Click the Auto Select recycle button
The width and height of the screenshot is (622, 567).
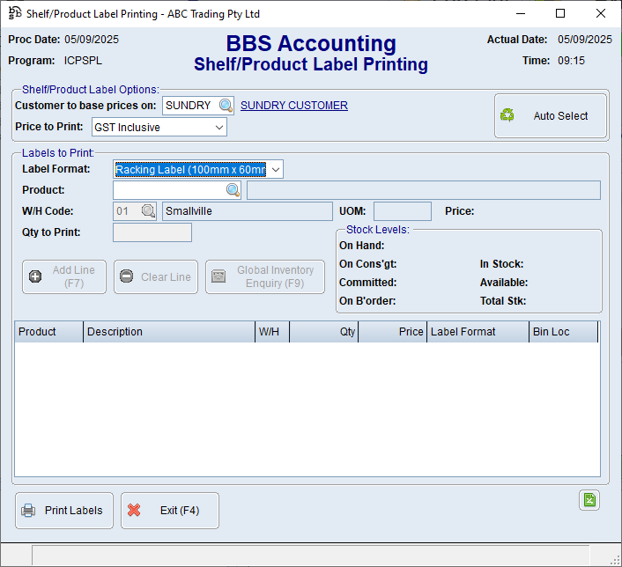point(551,116)
